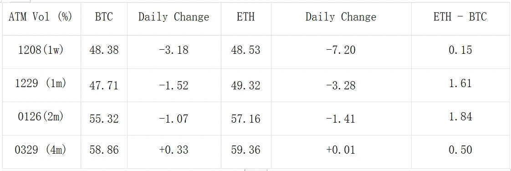Click the spread value 0.15
This screenshot has height=171, width=511.
tap(460, 50)
